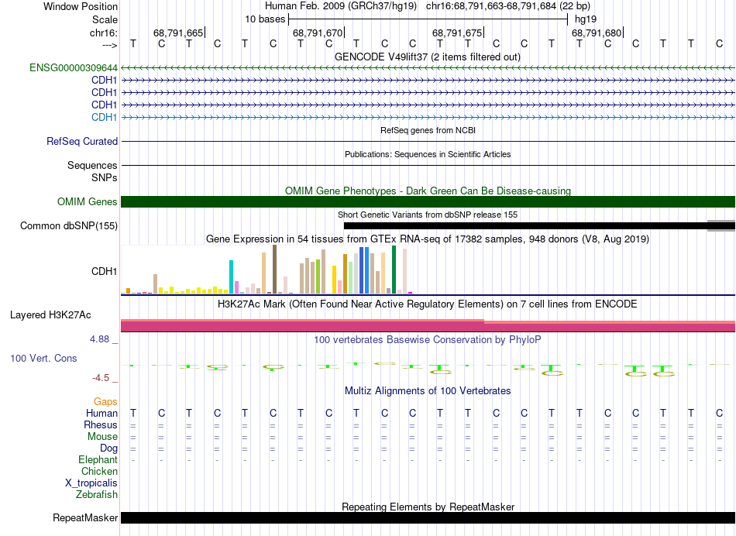
Task: Click the light blue CDH1 transcript label
Action: click(104, 117)
